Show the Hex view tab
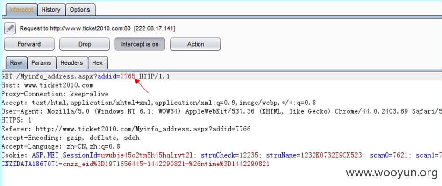 pyautogui.click(x=98, y=63)
